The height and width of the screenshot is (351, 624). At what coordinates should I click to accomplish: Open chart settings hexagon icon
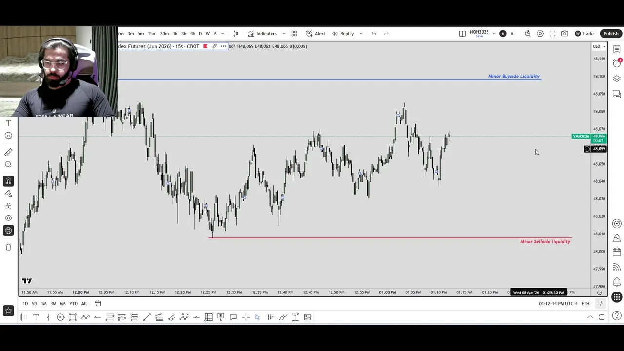[x=540, y=34]
